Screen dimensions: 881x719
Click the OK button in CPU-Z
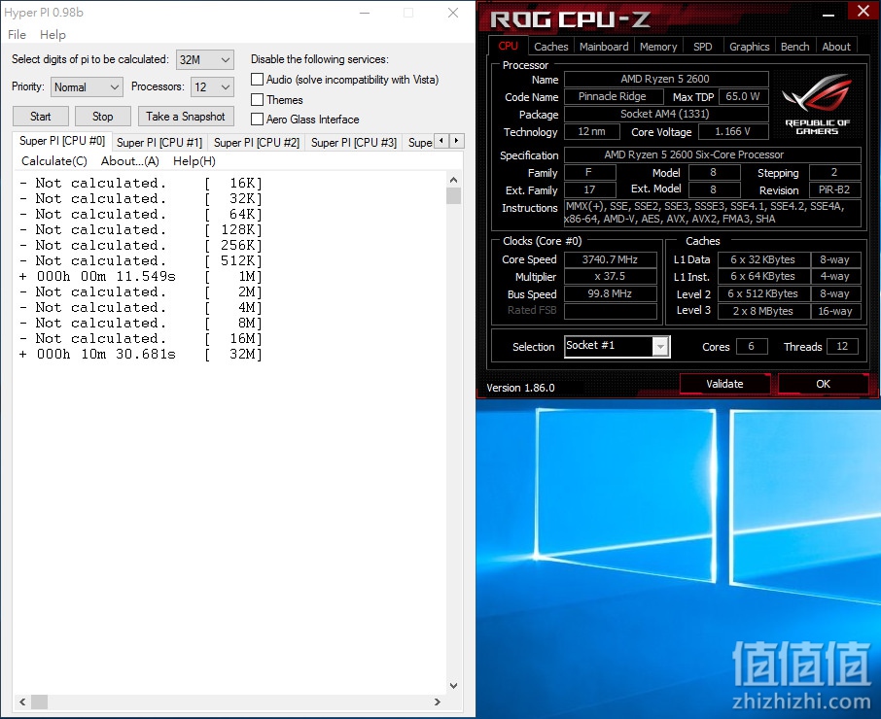[823, 384]
